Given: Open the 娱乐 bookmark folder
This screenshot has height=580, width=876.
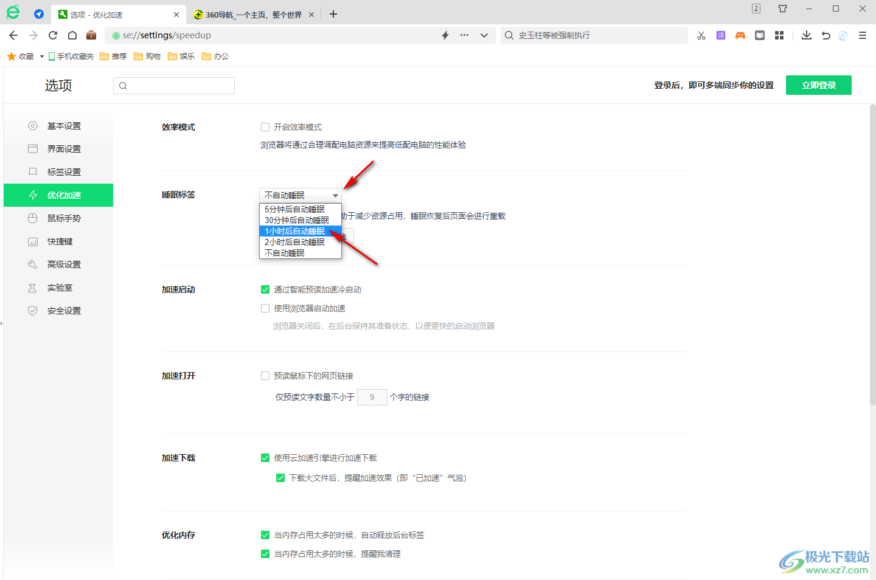Looking at the screenshot, I should (181, 57).
